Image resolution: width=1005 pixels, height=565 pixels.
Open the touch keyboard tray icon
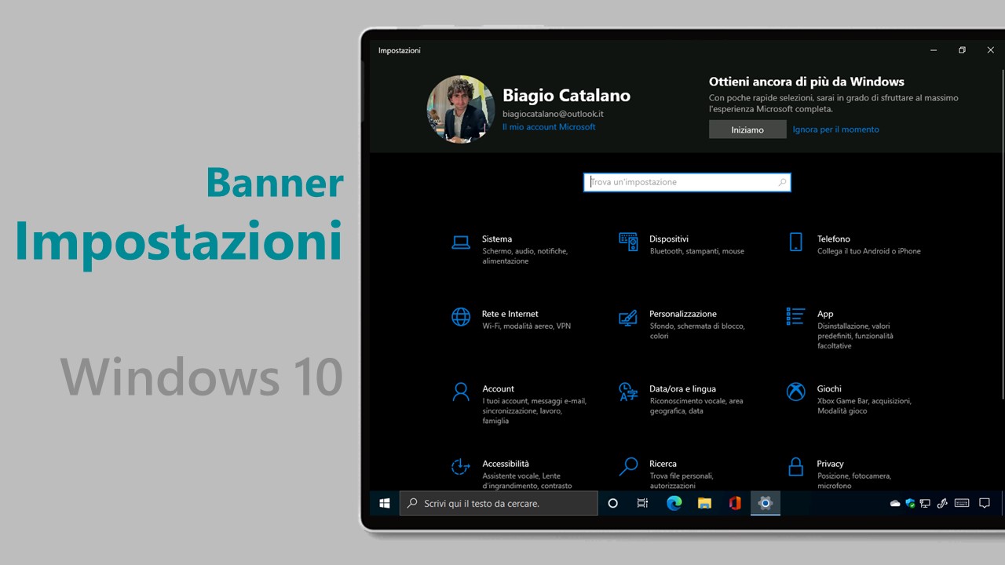[x=962, y=504]
